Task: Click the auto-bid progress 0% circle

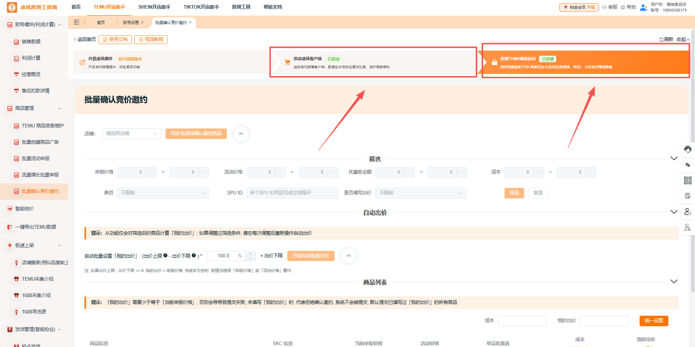Action: tap(349, 256)
